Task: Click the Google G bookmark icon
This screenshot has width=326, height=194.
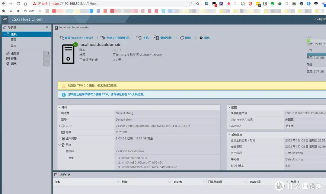Action: pos(40,11)
